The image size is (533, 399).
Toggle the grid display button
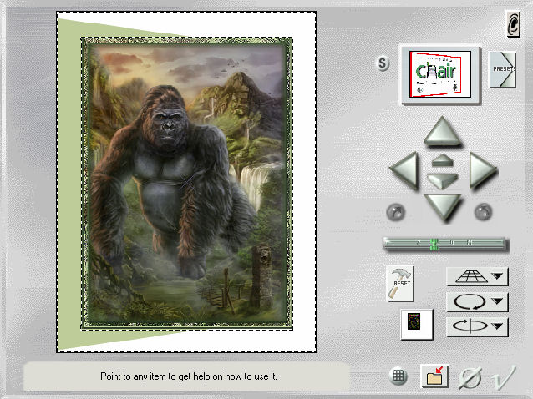(398, 376)
